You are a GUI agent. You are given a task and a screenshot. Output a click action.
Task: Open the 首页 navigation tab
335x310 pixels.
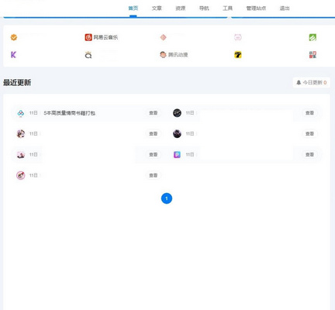pos(133,9)
